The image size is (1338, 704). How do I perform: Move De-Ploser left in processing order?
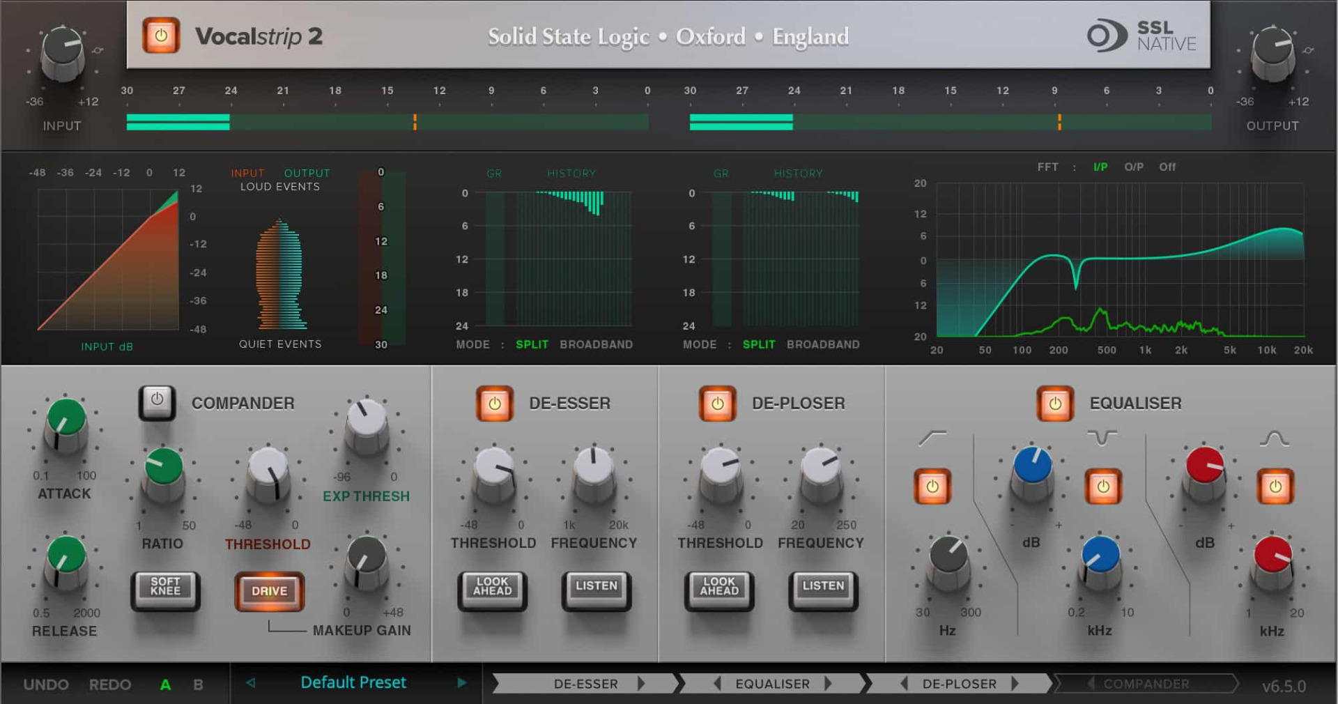point(904,684)
